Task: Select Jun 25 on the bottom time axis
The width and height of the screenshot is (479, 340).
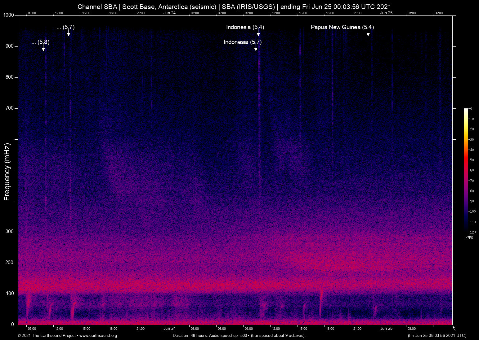Action: pos(386,329)
